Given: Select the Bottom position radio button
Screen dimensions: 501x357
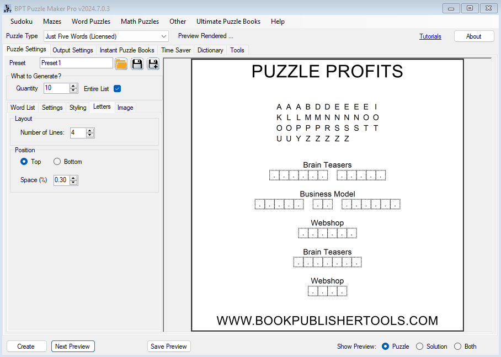Looking at the screenshot, I should pyautogui.click(x=57, y=162).
